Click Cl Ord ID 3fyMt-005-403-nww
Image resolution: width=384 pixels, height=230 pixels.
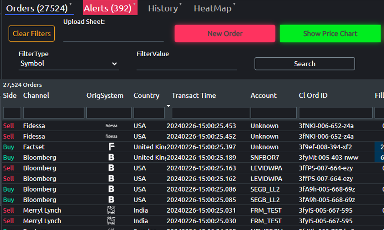tap(328, 157)
